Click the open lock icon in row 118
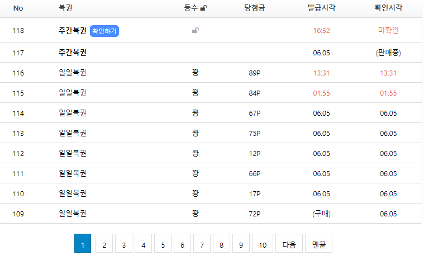The height and width of the screenshot is (260, 424). [x=195, y=30]
